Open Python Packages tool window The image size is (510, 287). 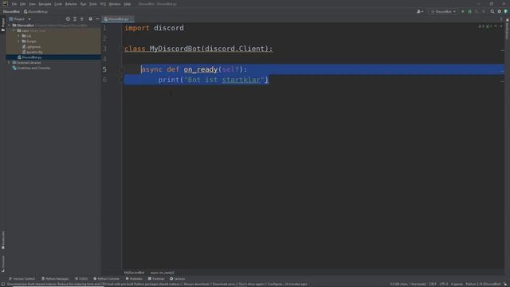click(55, 279)
